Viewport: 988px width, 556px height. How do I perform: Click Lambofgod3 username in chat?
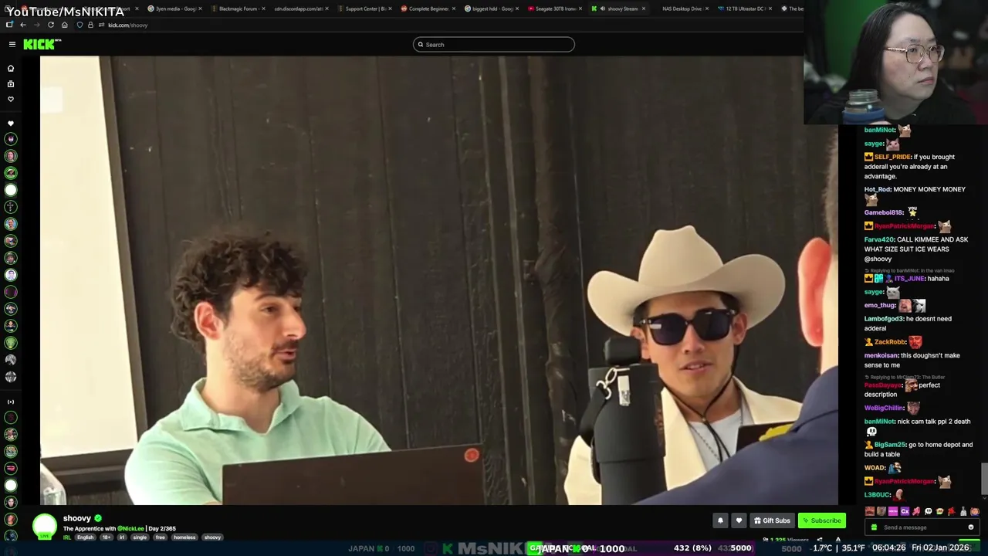(x=884, y=319)
